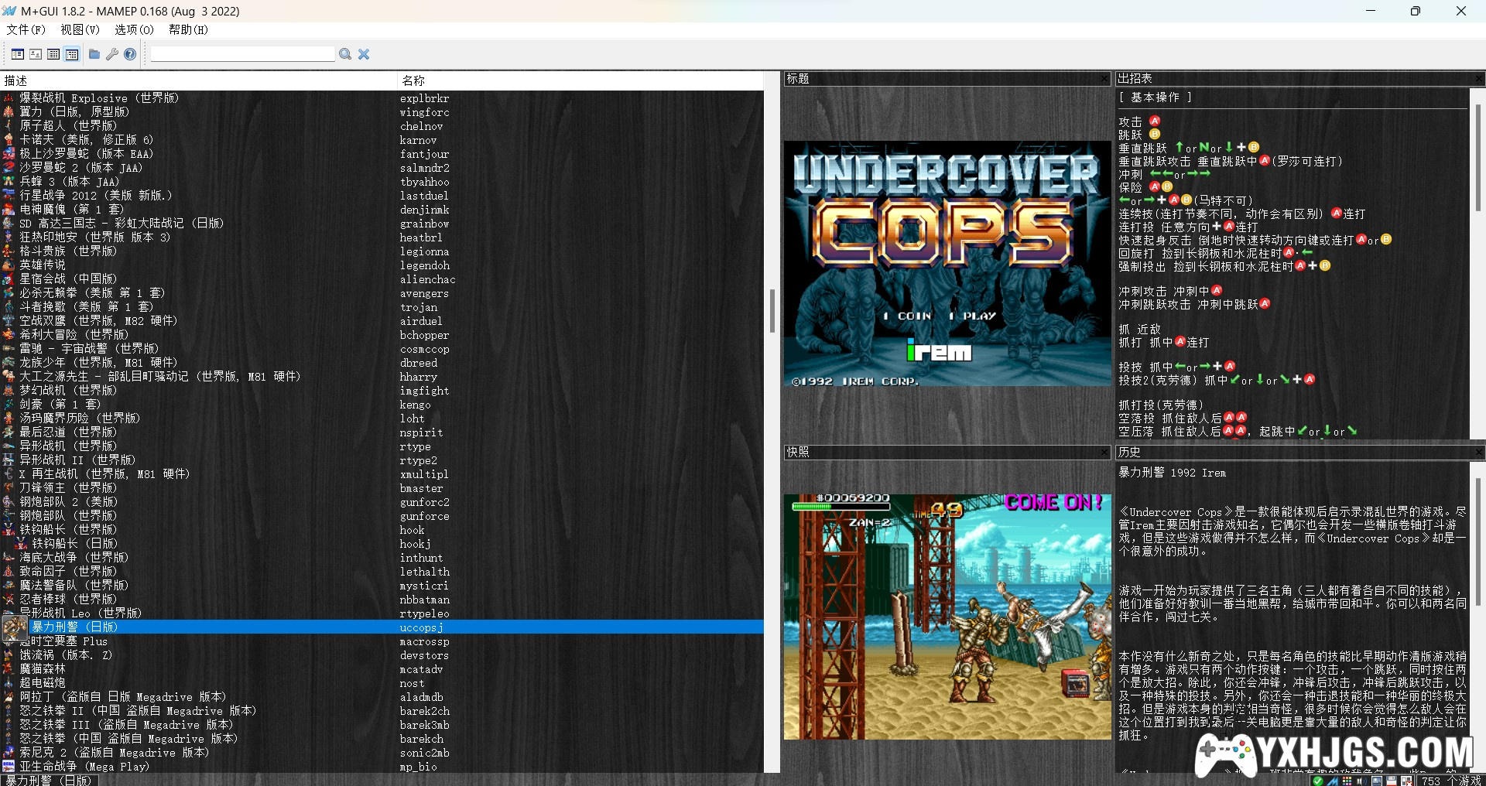Click the gameplay snapshot image
The width and height of the screenshot is (1486, 786).
(x=947, y=617)
